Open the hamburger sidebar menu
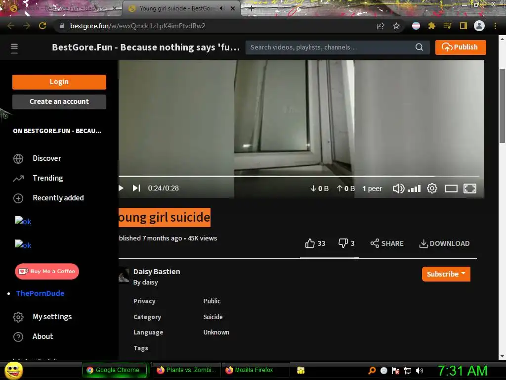 tap(14, 48)
